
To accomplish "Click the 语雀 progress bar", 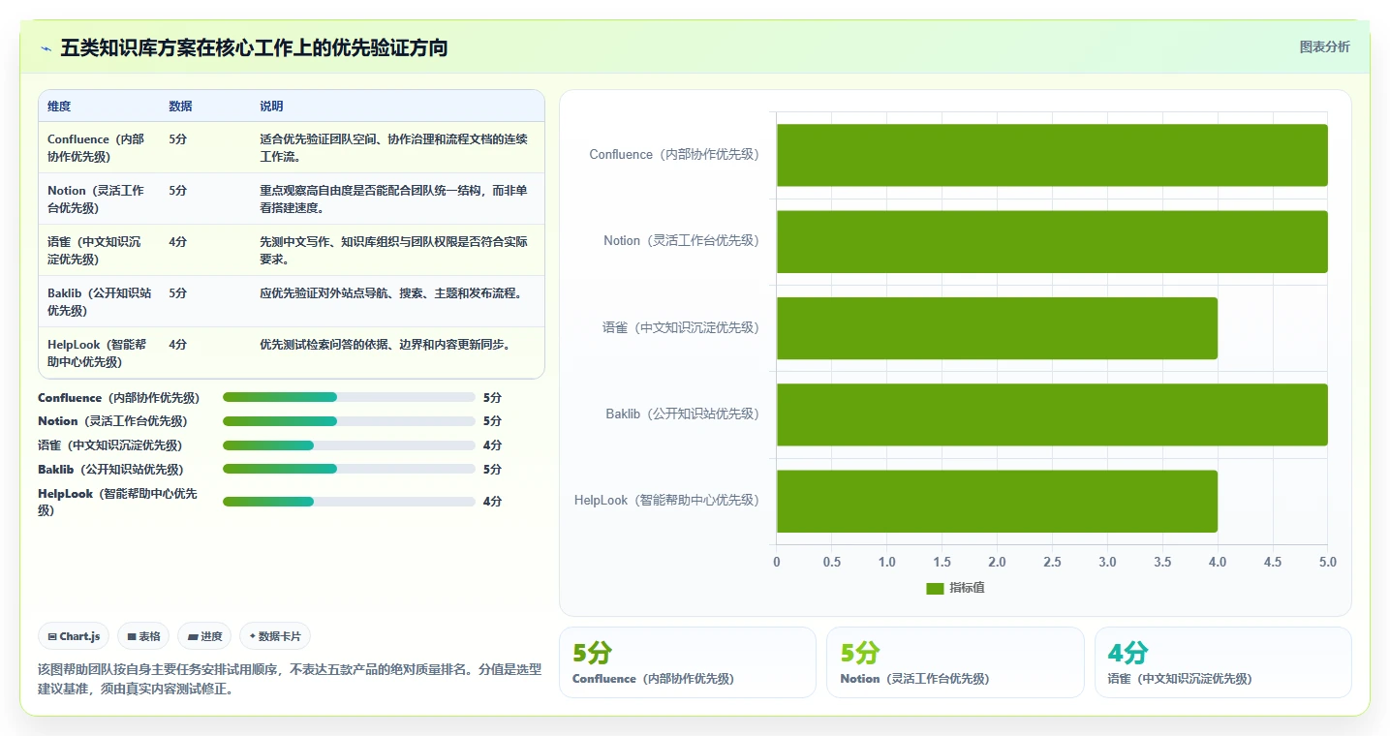I will 349,445.
